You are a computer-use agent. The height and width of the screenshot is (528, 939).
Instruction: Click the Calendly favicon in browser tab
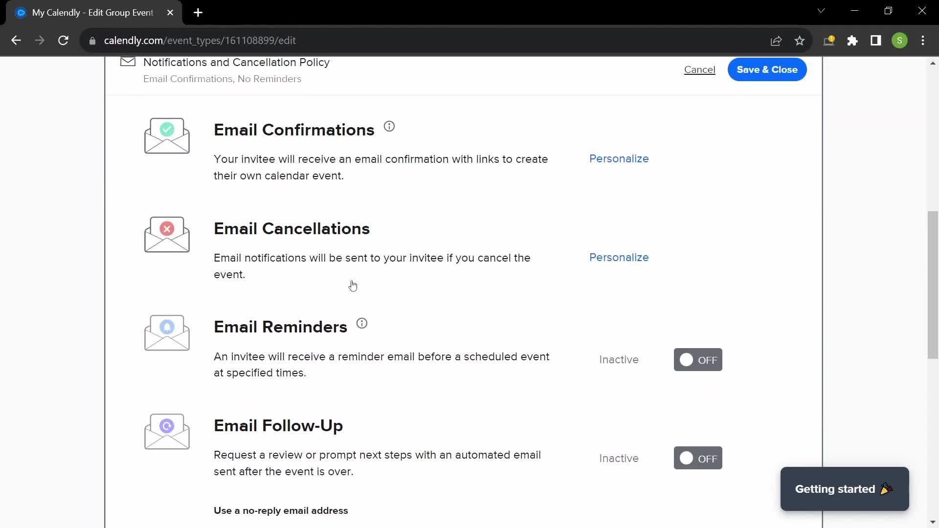tap(21, 12)
